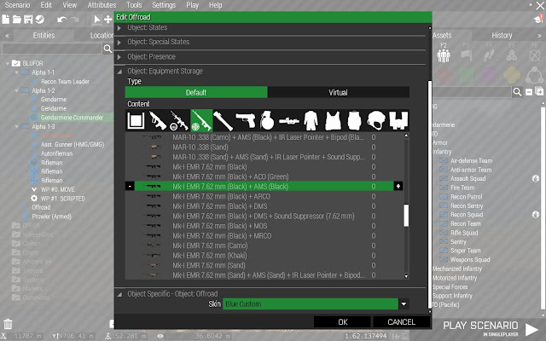Image resolution: width=546 pixels, height=341 pixels.
Task: Select Sniper Team in Assets list
Action: tap(465, 251)
